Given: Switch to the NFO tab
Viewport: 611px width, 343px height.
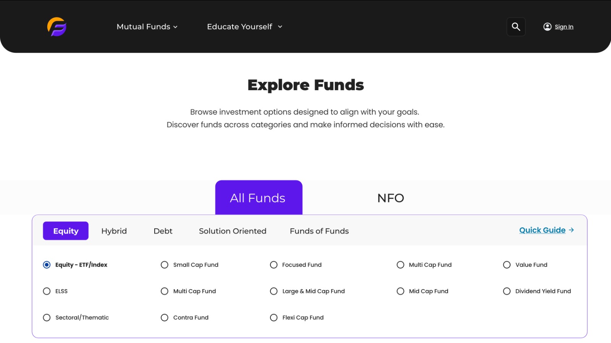Looking at the screenshot, I should pyautogui.click(x=391, y=198).
